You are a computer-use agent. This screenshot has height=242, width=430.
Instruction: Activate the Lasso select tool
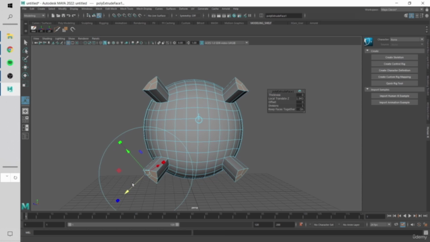click(26, 51)
